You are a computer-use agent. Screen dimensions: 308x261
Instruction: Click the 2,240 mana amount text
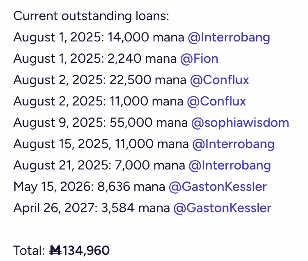click(x=142, y=59)
